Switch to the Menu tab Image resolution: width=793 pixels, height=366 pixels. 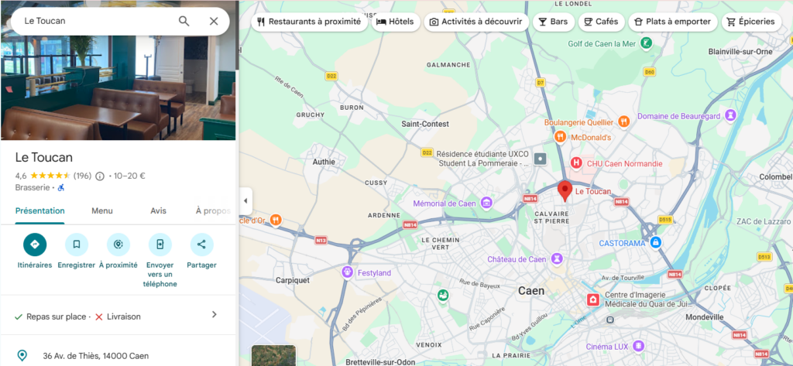(x=102, y=210)
